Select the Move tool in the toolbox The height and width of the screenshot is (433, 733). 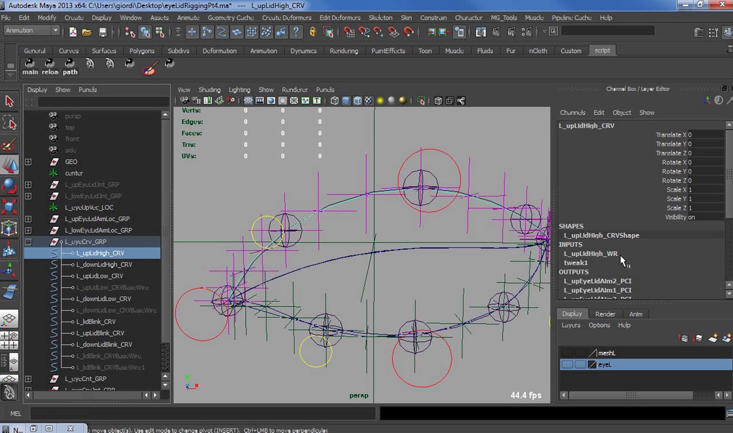(9, 165)
